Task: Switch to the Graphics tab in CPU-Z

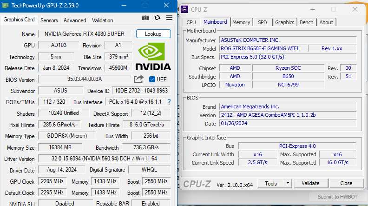Action: [x=285, y=22]
